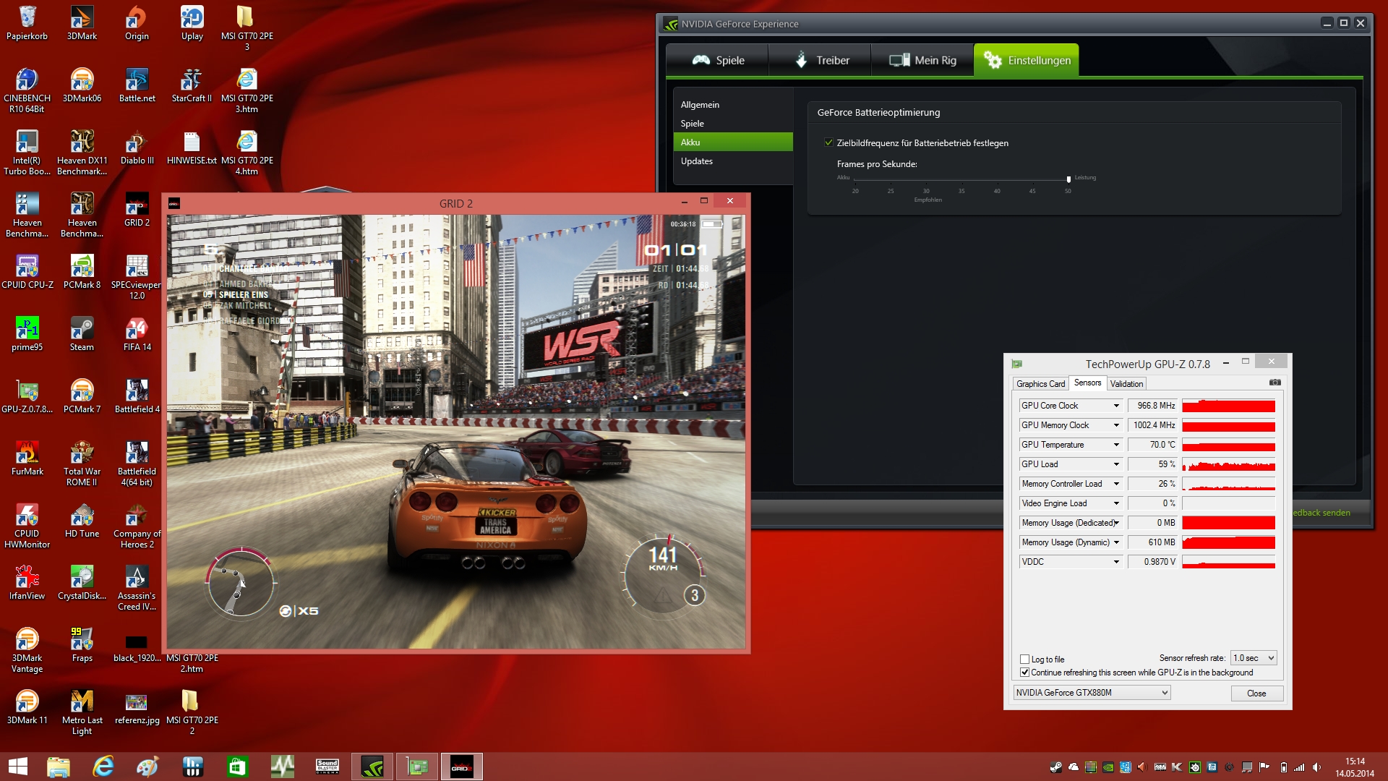Click Steam tray icon
Viewport: 1388px width, 781px height.
click(1056, 767)
